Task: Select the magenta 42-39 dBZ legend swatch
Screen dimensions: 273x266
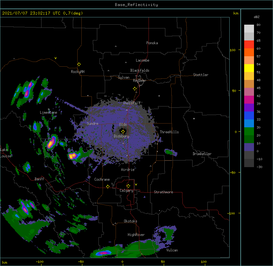Action: pos(249,100)
